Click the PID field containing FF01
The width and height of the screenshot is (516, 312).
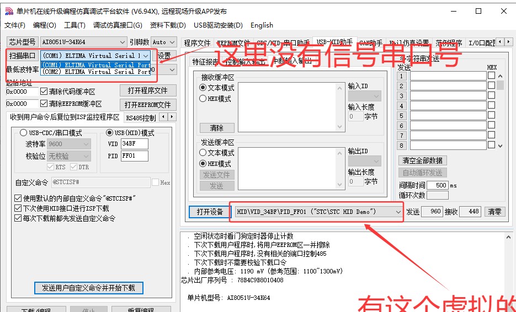[135, 156]
